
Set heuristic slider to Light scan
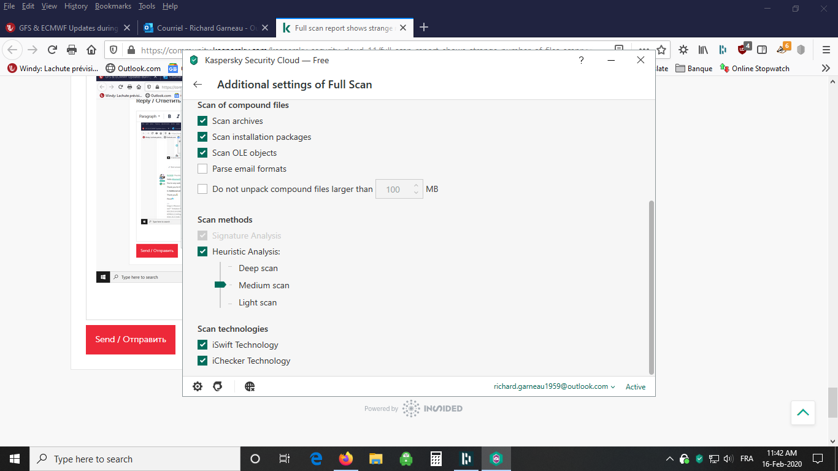258,302
